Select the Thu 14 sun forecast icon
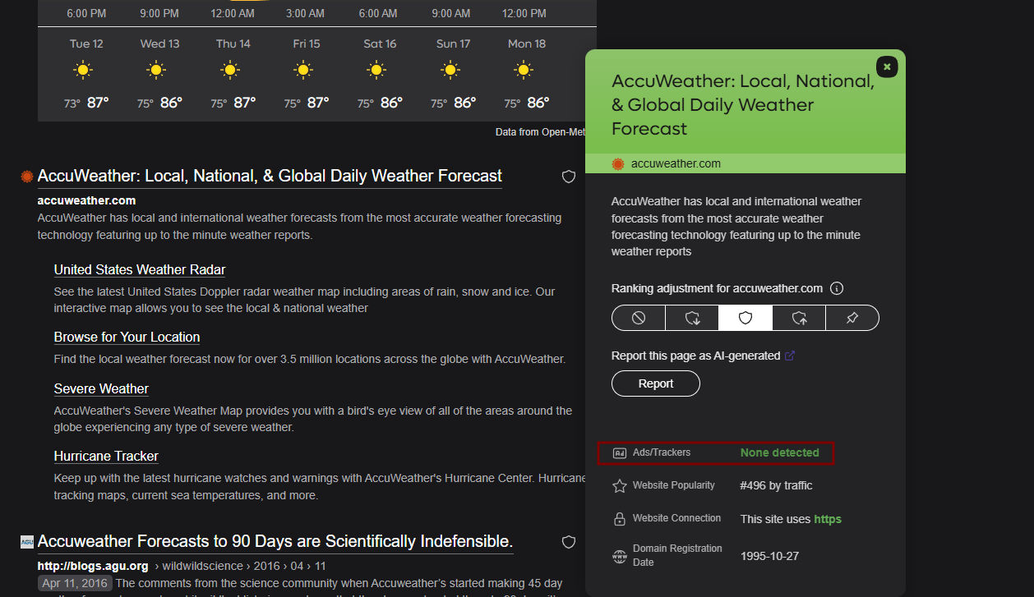Image resolution: width=1034 pixels, height=597 pixels. click(x=229, y=70)
